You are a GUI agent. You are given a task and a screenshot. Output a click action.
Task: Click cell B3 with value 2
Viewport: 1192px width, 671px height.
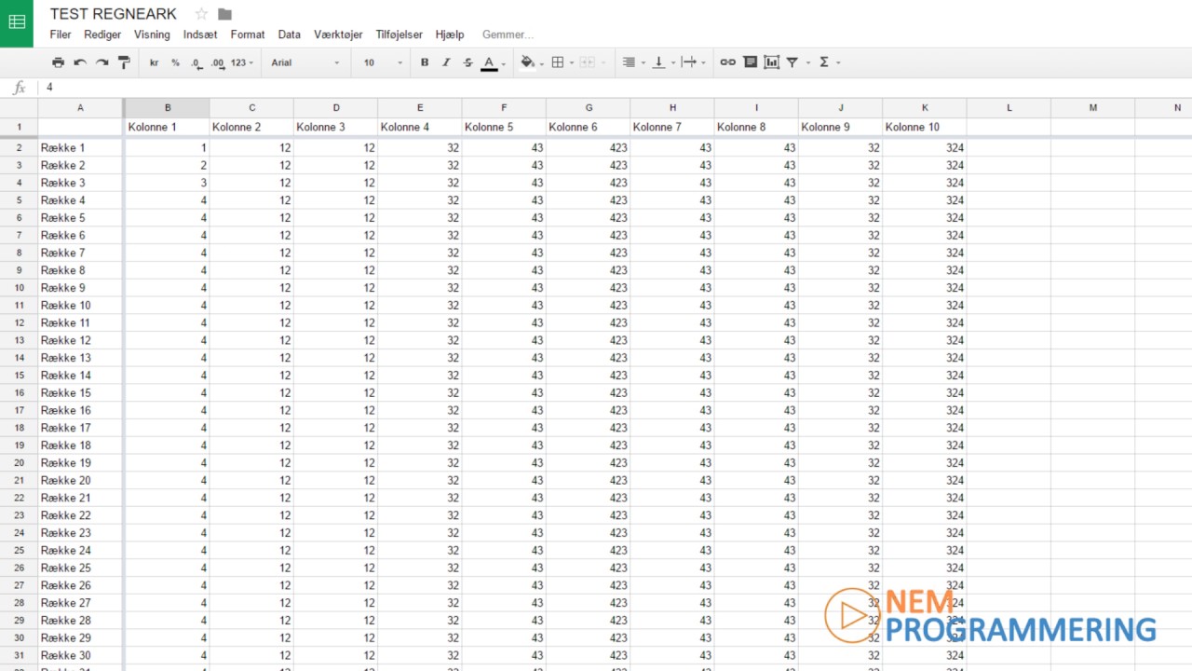[x=168, y=165]
